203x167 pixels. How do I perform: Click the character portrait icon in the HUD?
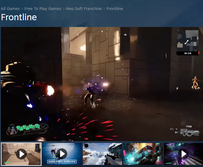click(x=12, y=130)
